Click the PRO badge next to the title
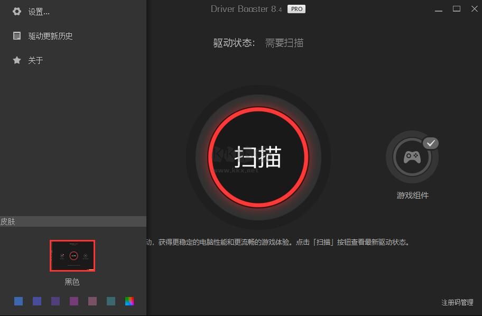Image resolution: width=482 pixels, height=316 pixels. [x=296, y=8]
